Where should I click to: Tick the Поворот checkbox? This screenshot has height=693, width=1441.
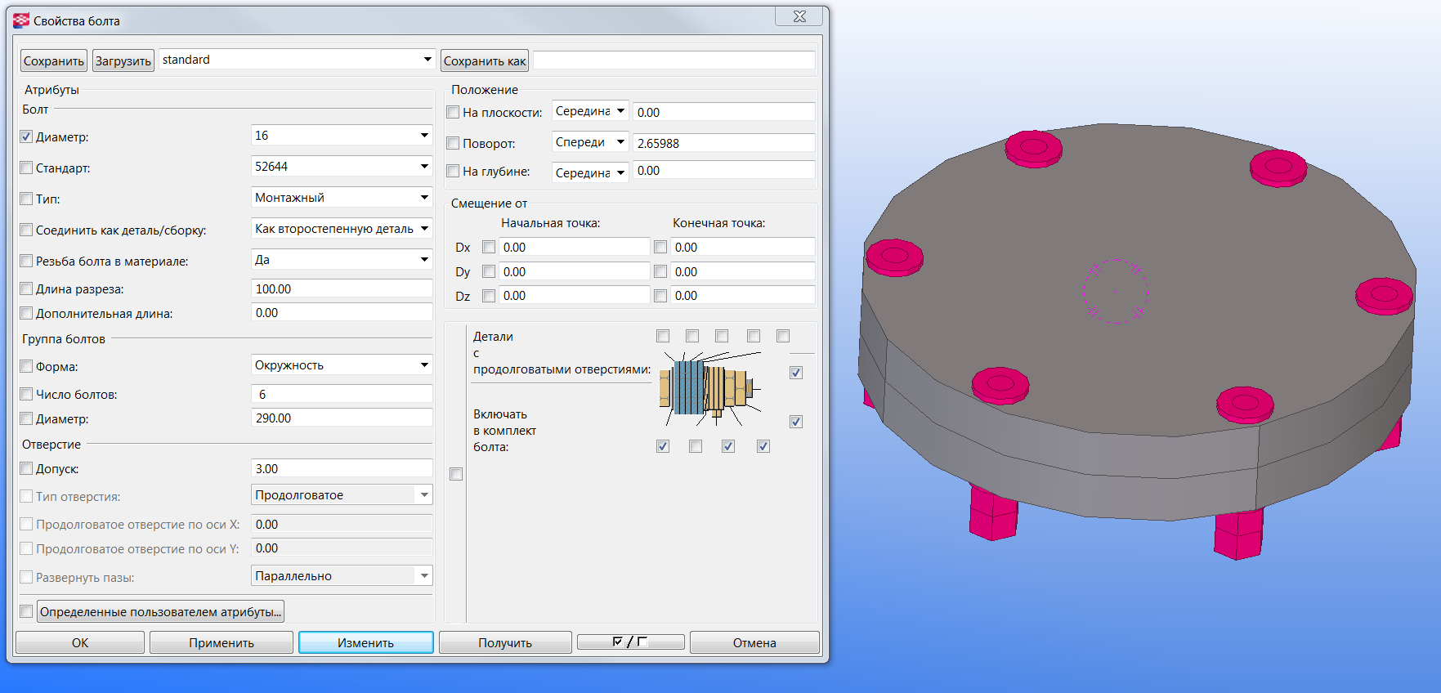click(x=453, y=143)
